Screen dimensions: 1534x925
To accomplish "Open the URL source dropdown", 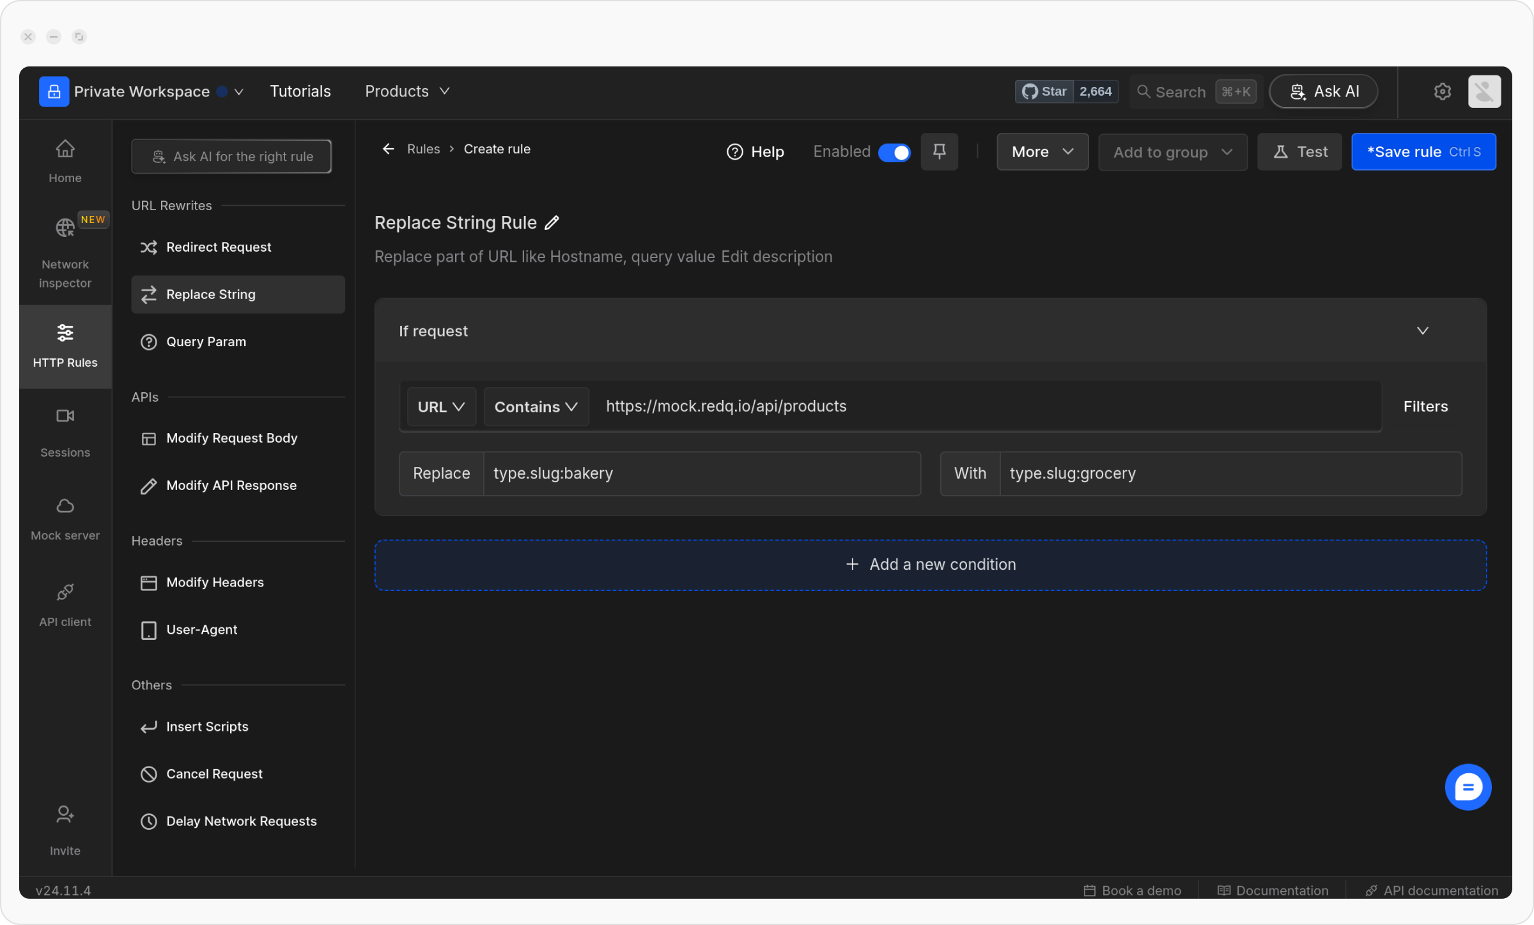I will pyautogui.click(x=441, y=407).
